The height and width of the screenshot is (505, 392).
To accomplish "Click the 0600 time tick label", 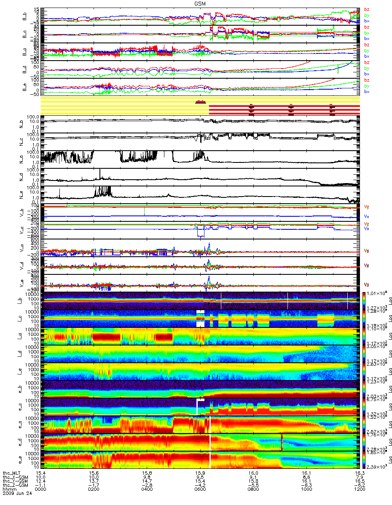I will coord(200,489).
